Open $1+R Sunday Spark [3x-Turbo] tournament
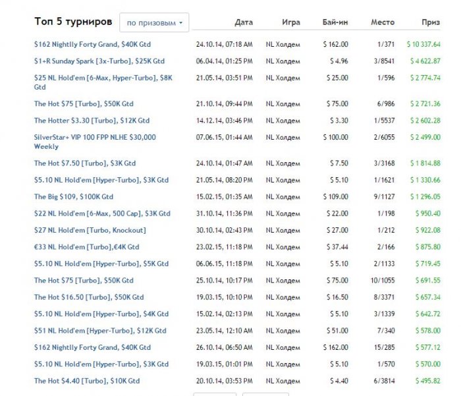461x396 pixels. coord(99,61)
